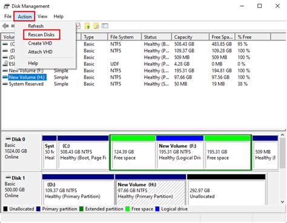Open the Help menu in menu bar

[59, 16]
